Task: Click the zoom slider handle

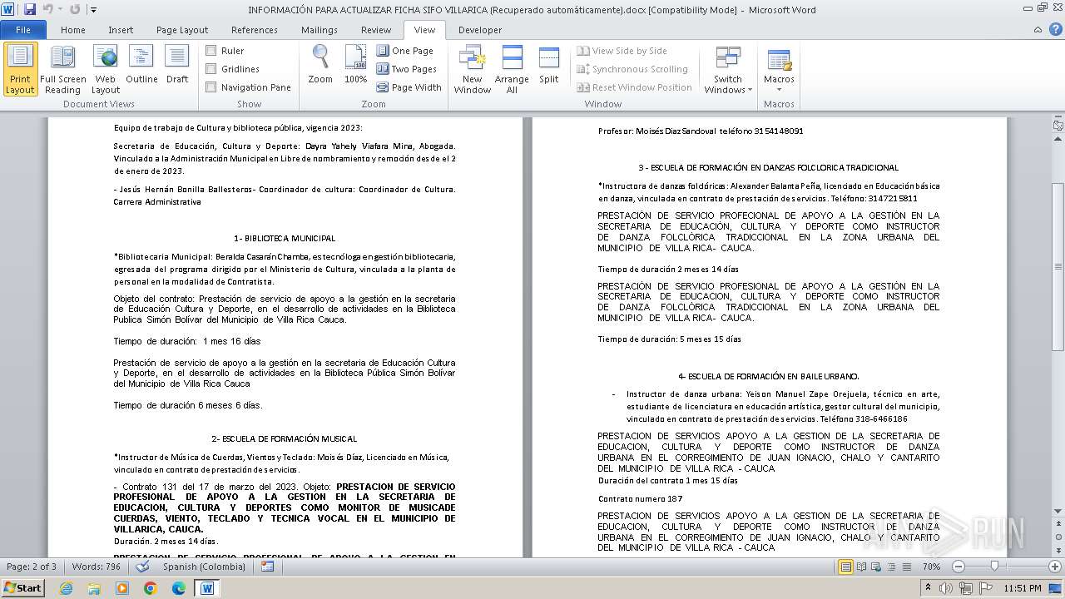Action: (994, 567)
